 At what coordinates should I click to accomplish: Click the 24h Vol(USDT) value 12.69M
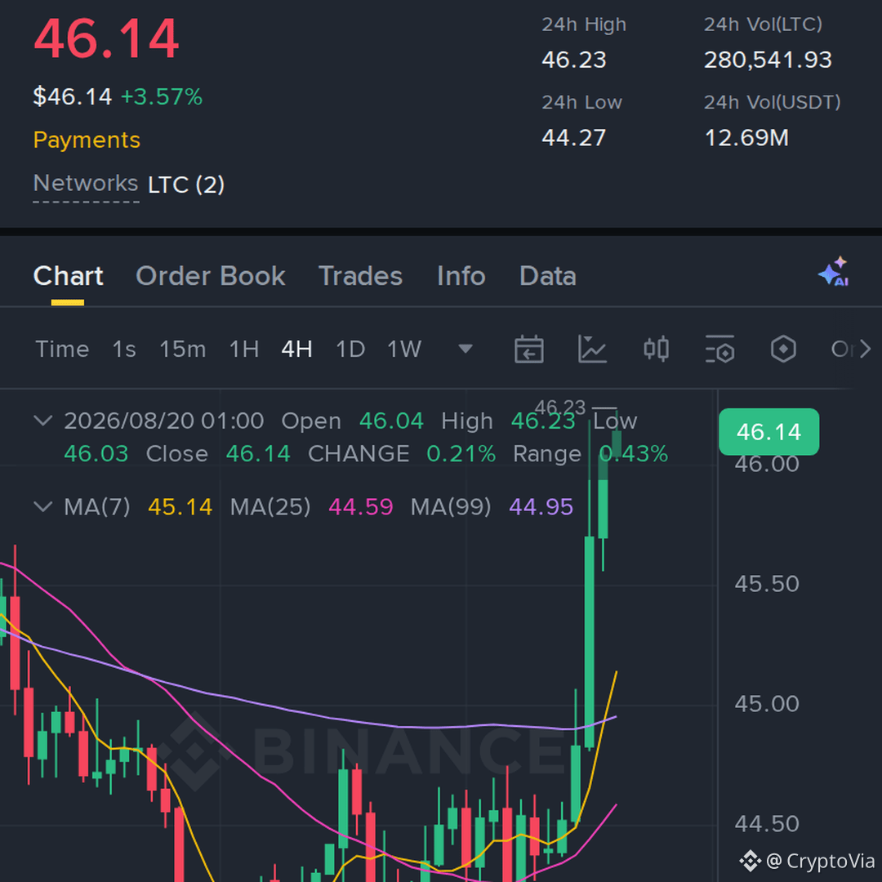[x=746, y=138]
